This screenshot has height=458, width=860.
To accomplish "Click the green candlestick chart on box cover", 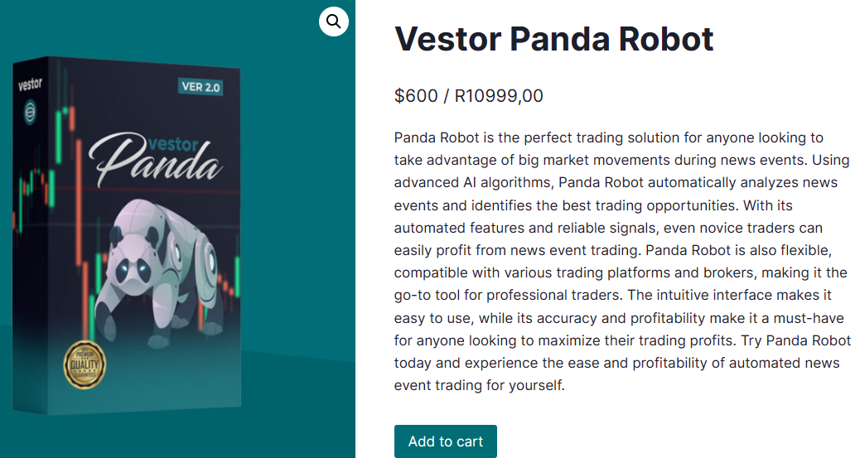I will pos(60,137).
